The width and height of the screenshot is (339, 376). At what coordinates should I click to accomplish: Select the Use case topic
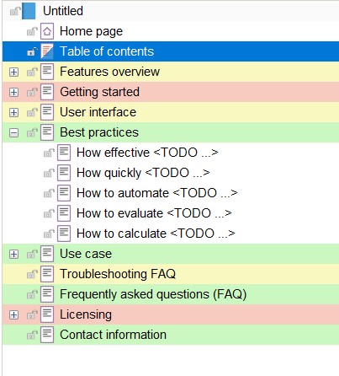pyautogui.click(x=86, y=254)
